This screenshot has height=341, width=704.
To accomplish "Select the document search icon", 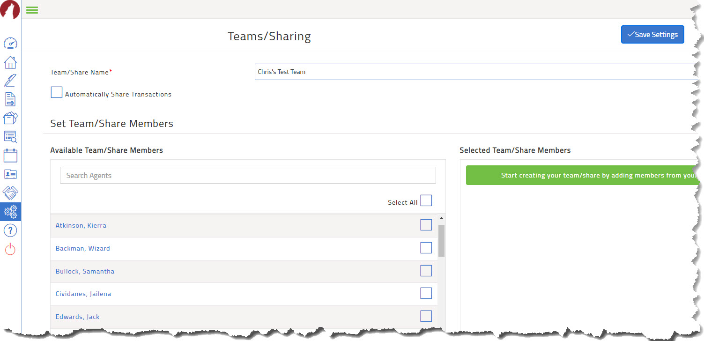I will tap(10, 137).
